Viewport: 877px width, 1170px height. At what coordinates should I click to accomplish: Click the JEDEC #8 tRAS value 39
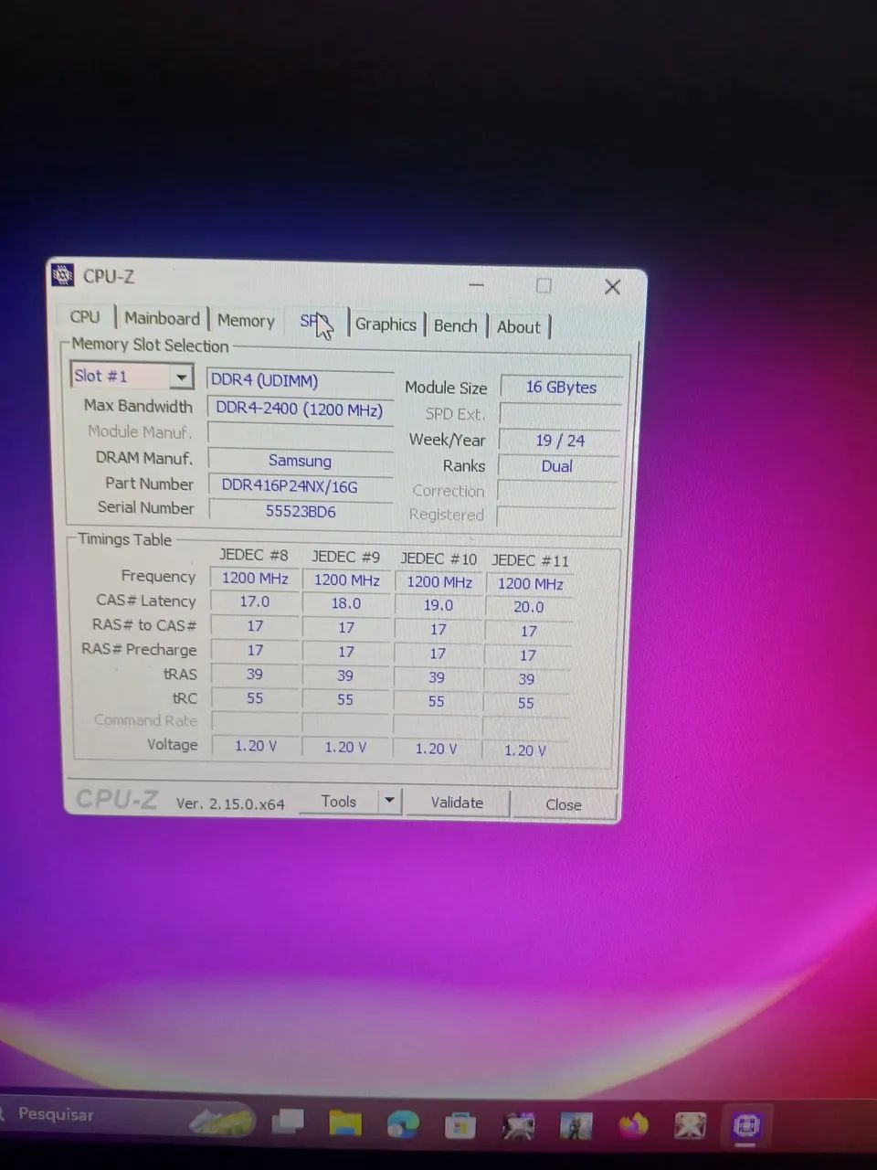255,675
